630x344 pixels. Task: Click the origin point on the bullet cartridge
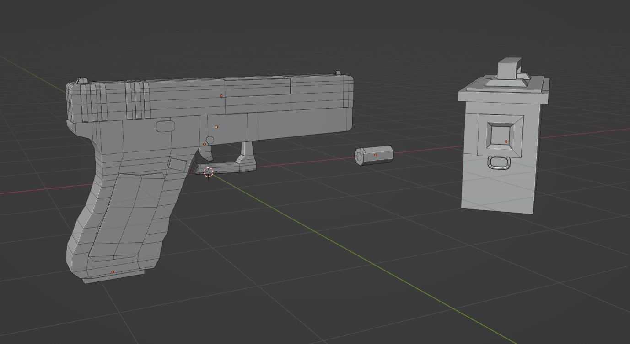tap(376, 155)
